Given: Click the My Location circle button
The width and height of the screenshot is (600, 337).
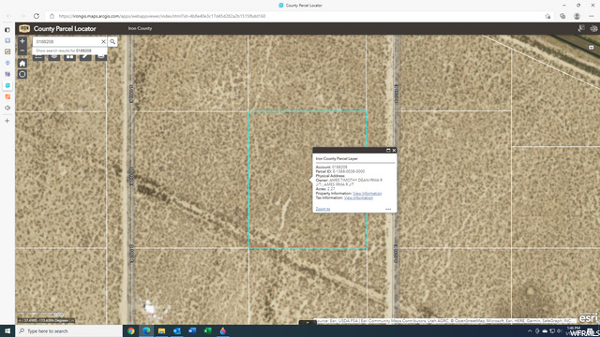Looking at the screenshot, I should (22, 74).
